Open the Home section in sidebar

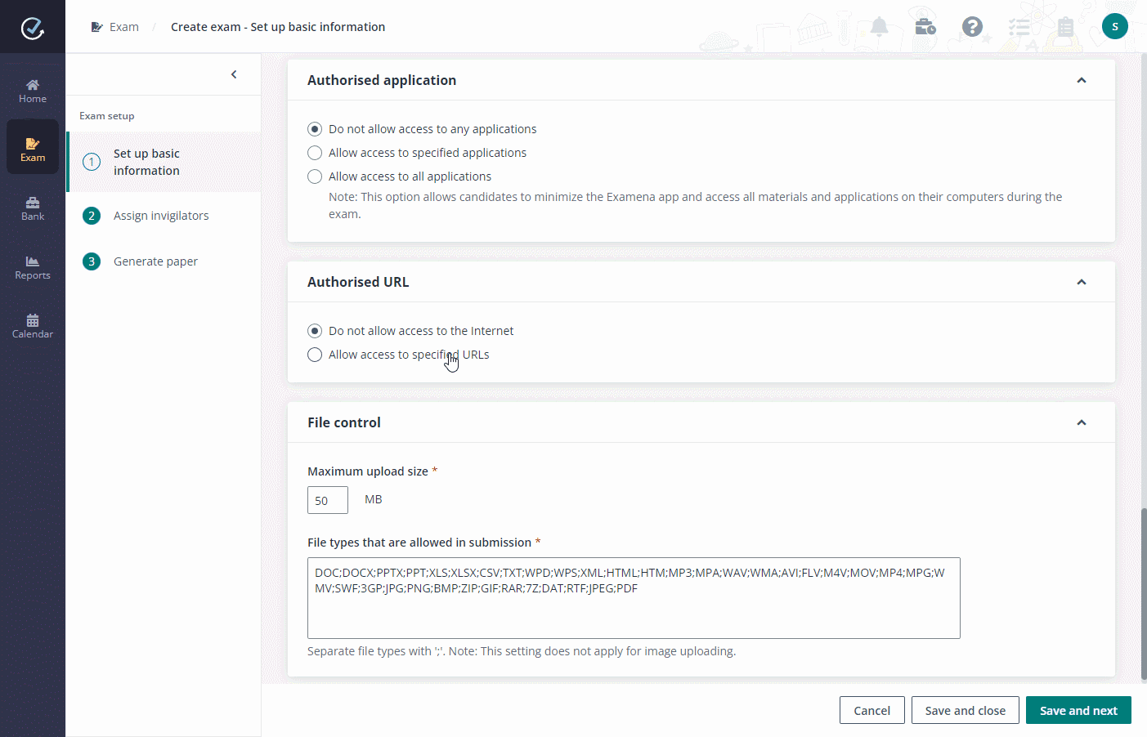32,90
